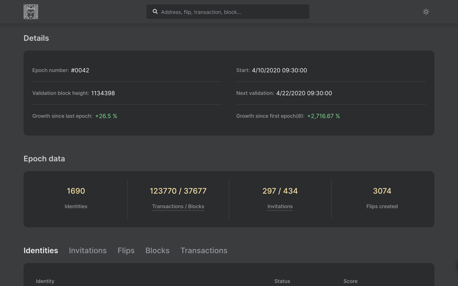The image size is (458, 286).
Task: Click the Transactions / Blocks label
Action: click(x=178, y=206)
